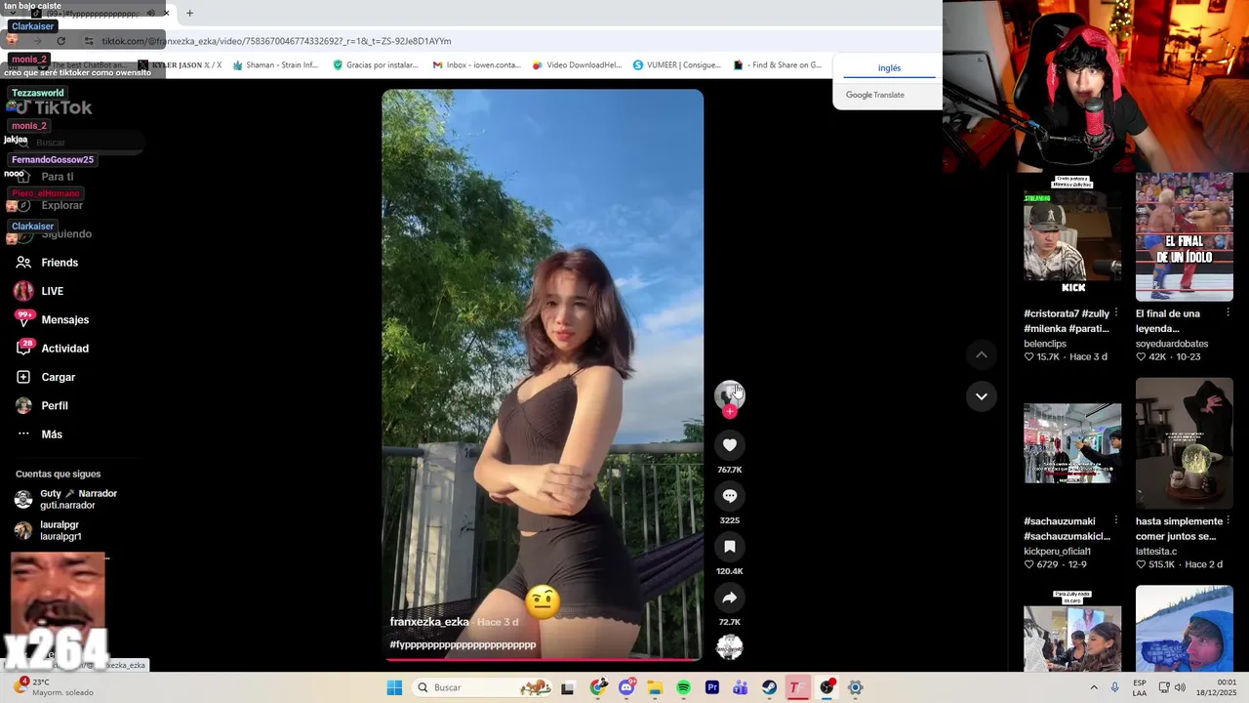Open LIVE in the TikTok sidebar
Screen dimensions: 1249x703
tap(39, 291)
